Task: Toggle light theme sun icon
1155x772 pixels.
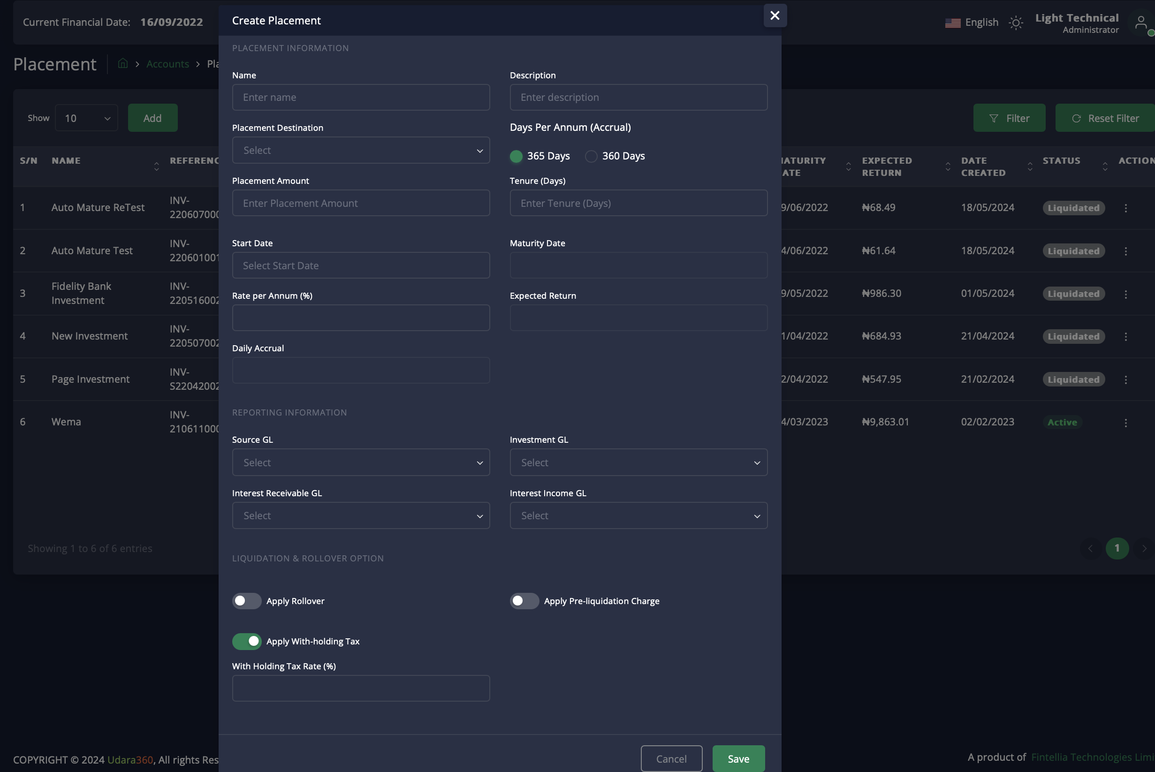Action: tap(1015, 23)
